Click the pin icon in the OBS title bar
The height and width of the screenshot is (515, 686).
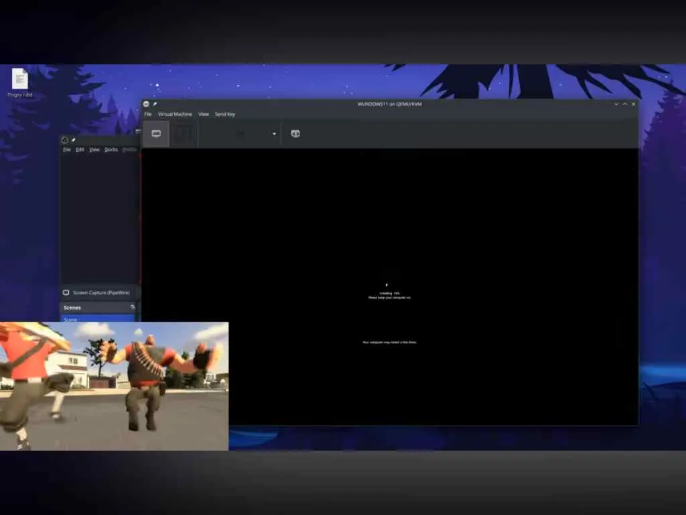[x=74, y=140]
